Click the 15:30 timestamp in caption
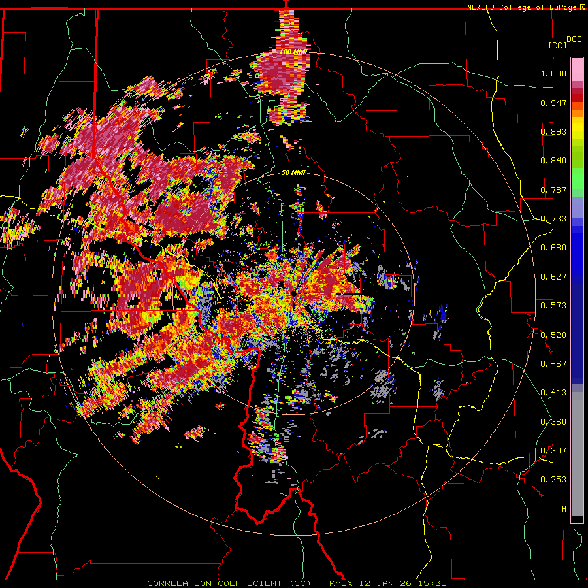588x588 pixels. point(431,583)
